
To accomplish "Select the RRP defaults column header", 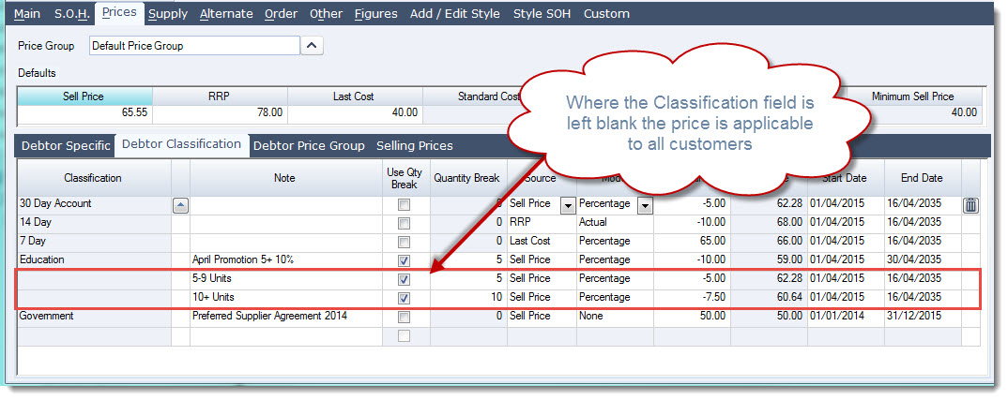I will coord(221,96).
